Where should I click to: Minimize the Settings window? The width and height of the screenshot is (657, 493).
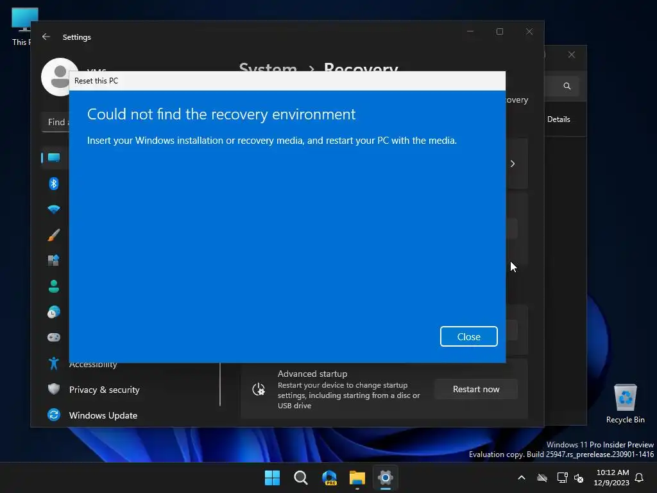coord(470,31)
